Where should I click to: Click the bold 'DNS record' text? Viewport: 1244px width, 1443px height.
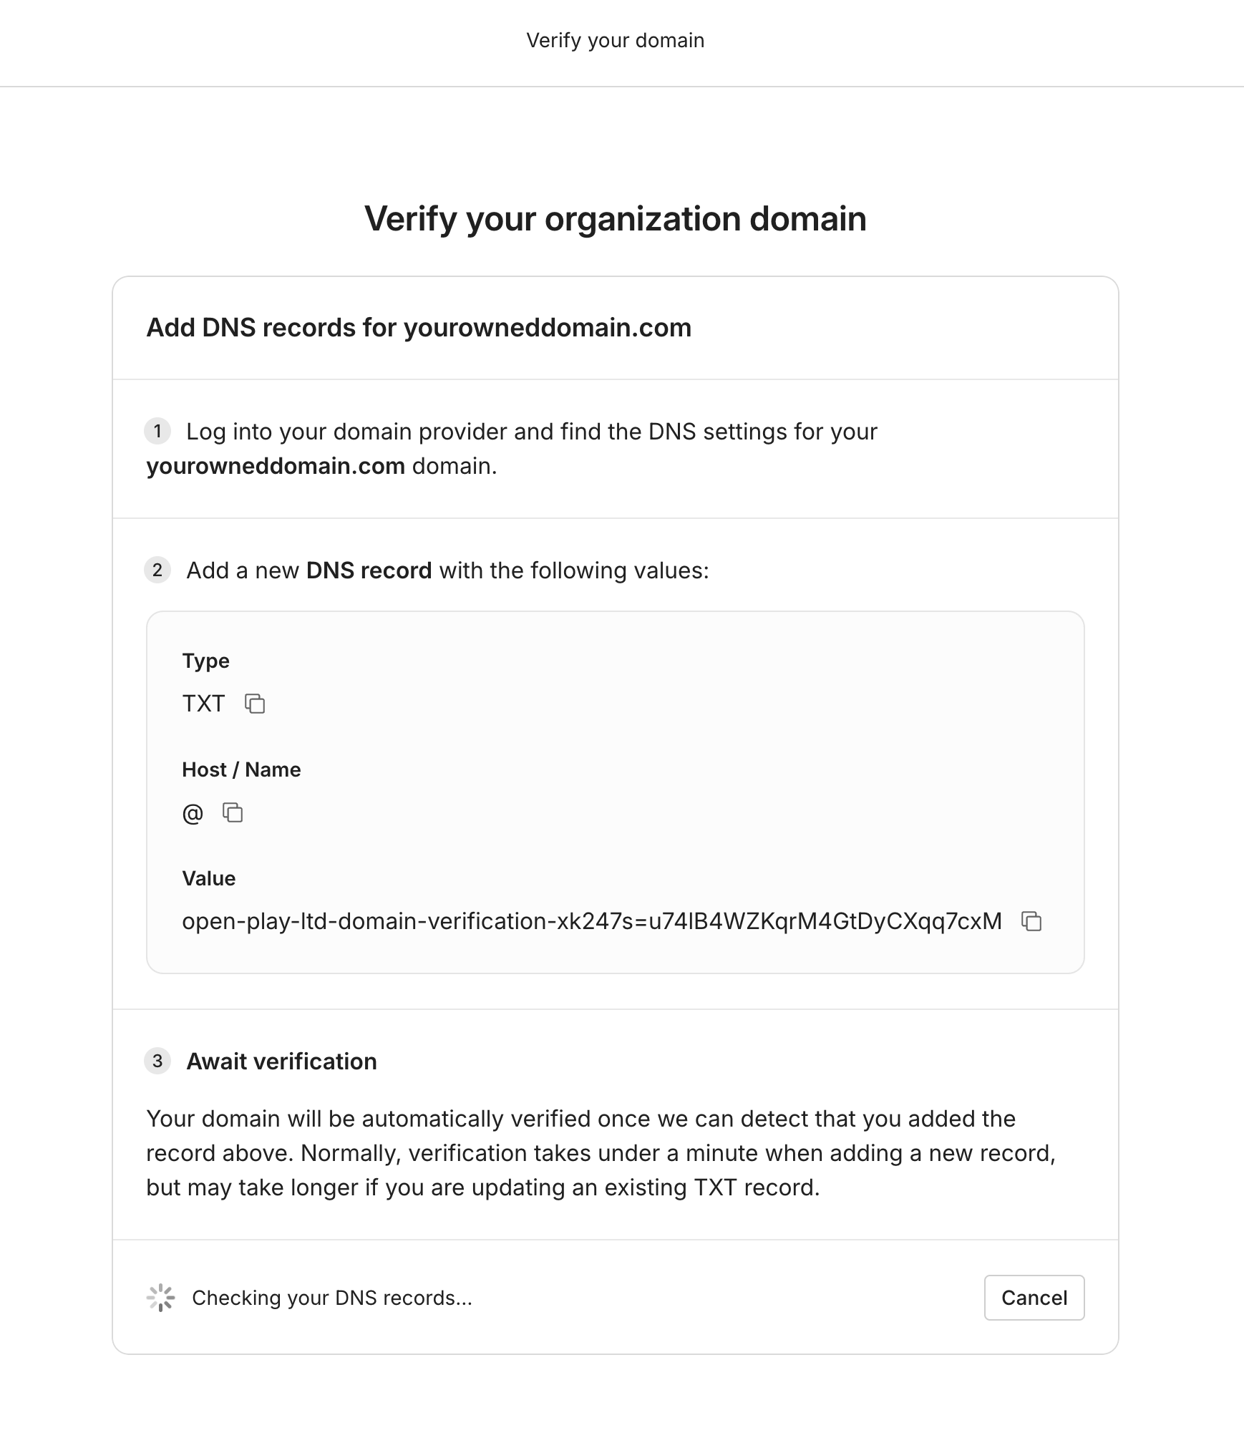[369, 570]
